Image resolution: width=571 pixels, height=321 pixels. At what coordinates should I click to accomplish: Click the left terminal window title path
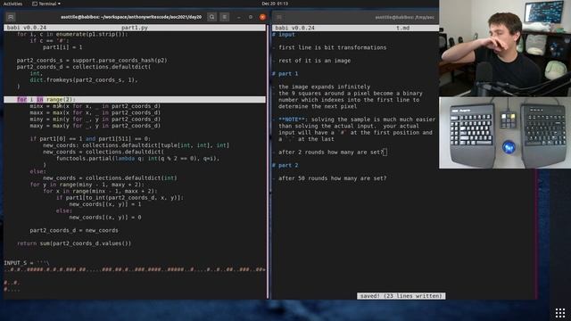[x=131, y=17]
